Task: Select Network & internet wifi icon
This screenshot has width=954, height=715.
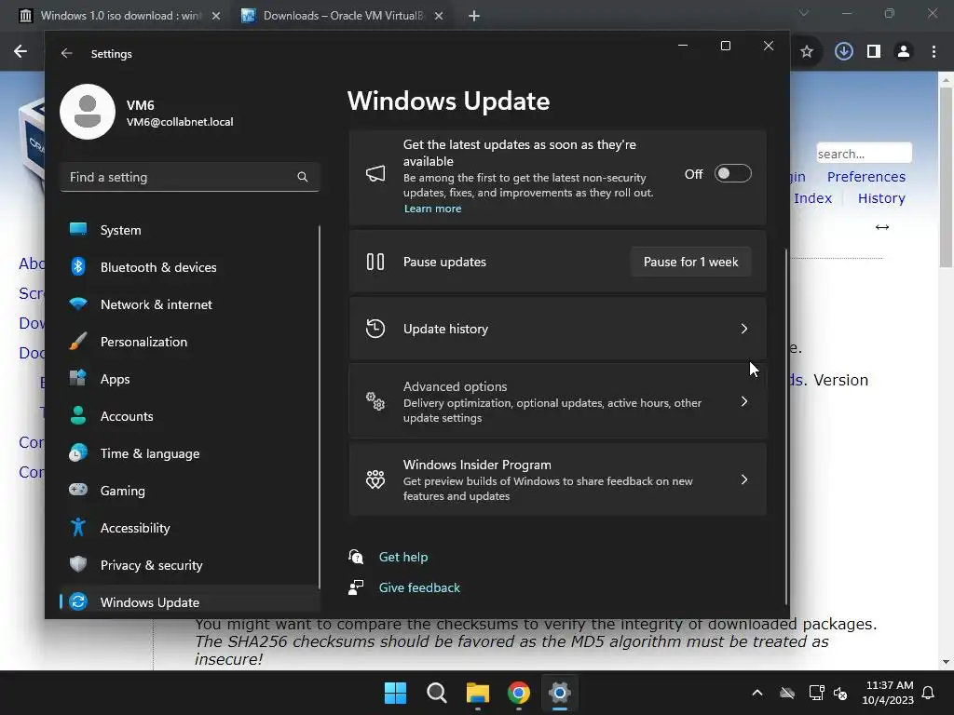Action: (x=78, y=304)
